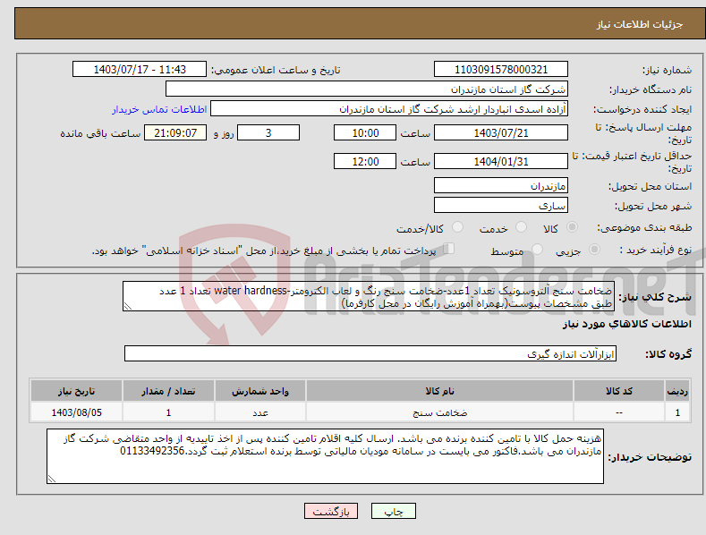
Task: Click the buyer notes textarea توضیحات خریدار
Action: tap(325, 456)
